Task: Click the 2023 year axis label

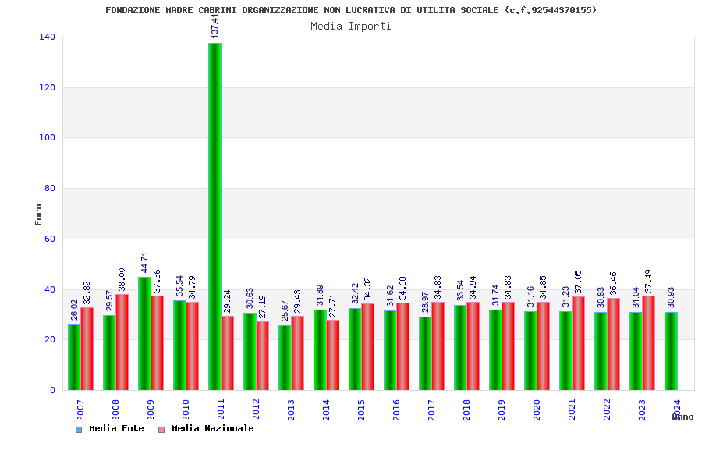Action: click(x=643, y=409)
